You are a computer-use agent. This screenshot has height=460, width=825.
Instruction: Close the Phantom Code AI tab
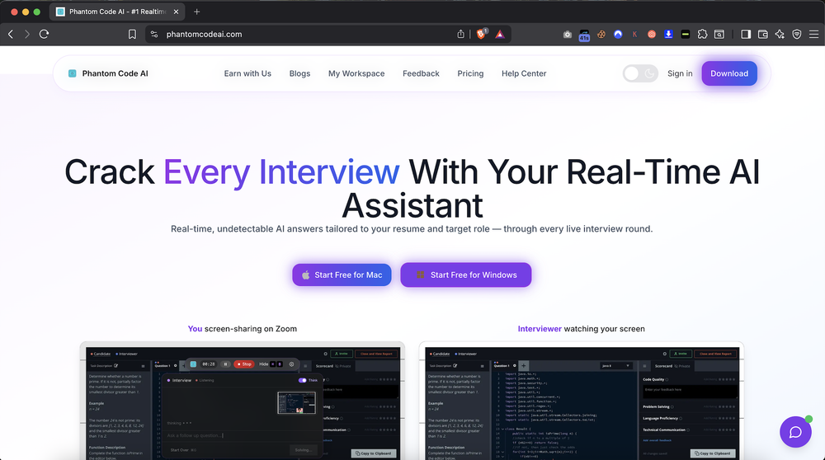point(176,12)
